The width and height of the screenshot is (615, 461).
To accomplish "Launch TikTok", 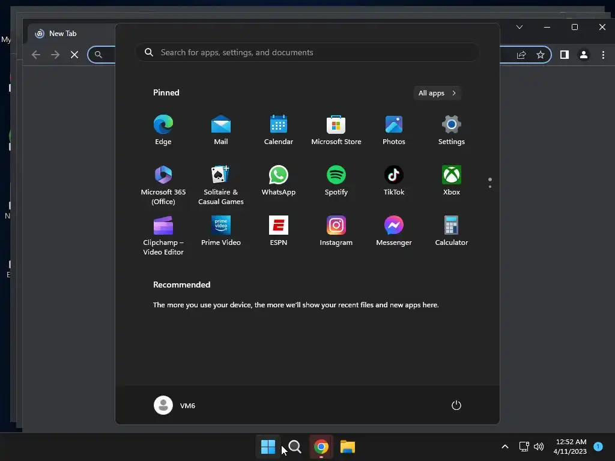I will (394, 181).
